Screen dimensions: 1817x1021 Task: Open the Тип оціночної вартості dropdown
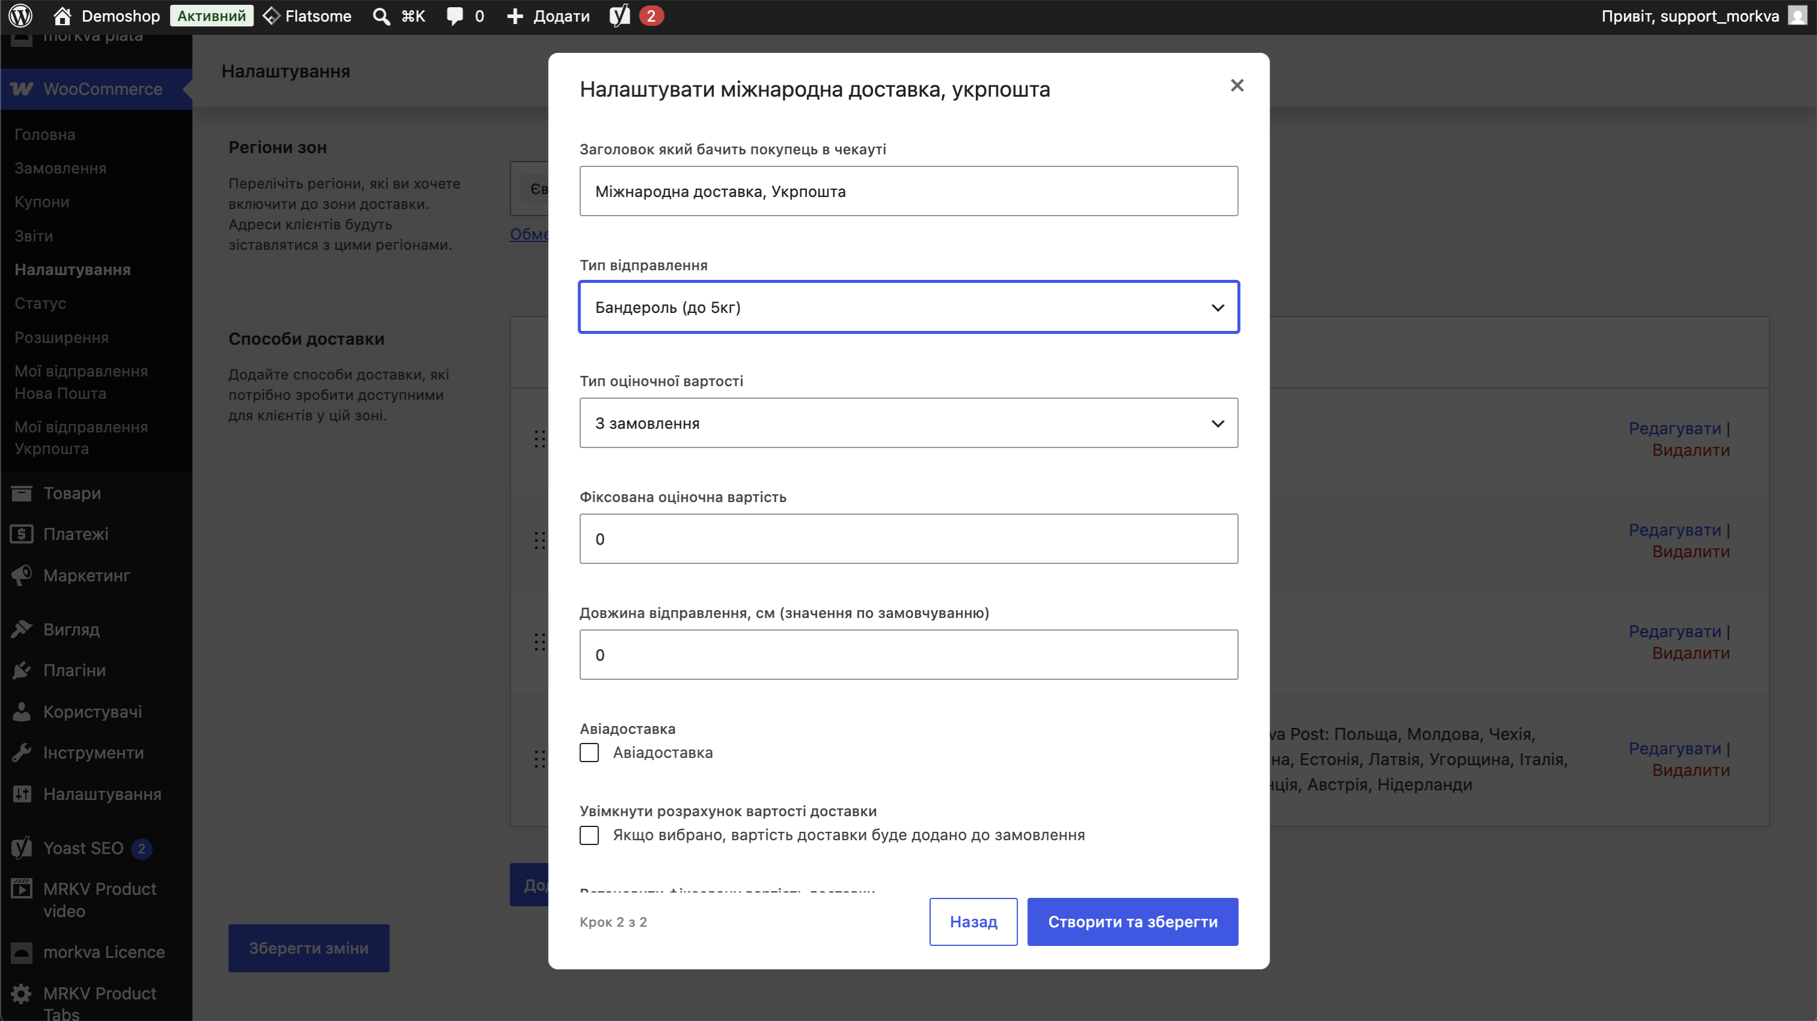coord(908,423)
